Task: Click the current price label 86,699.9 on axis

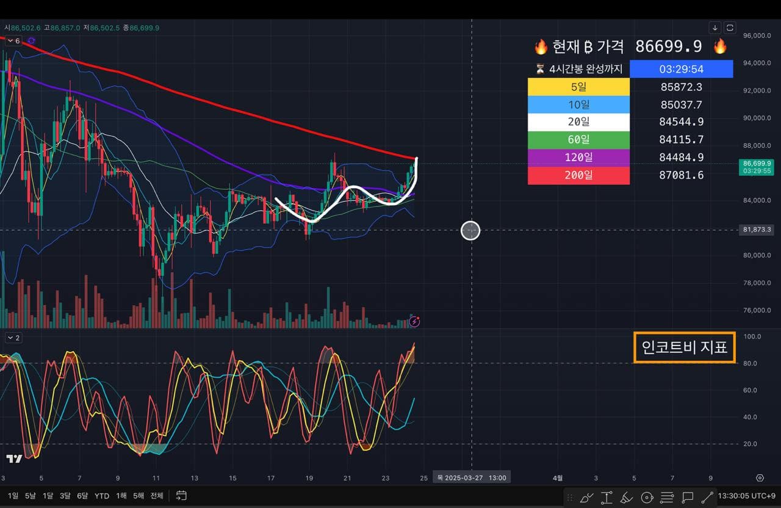Action: click(x=757, y=164)
